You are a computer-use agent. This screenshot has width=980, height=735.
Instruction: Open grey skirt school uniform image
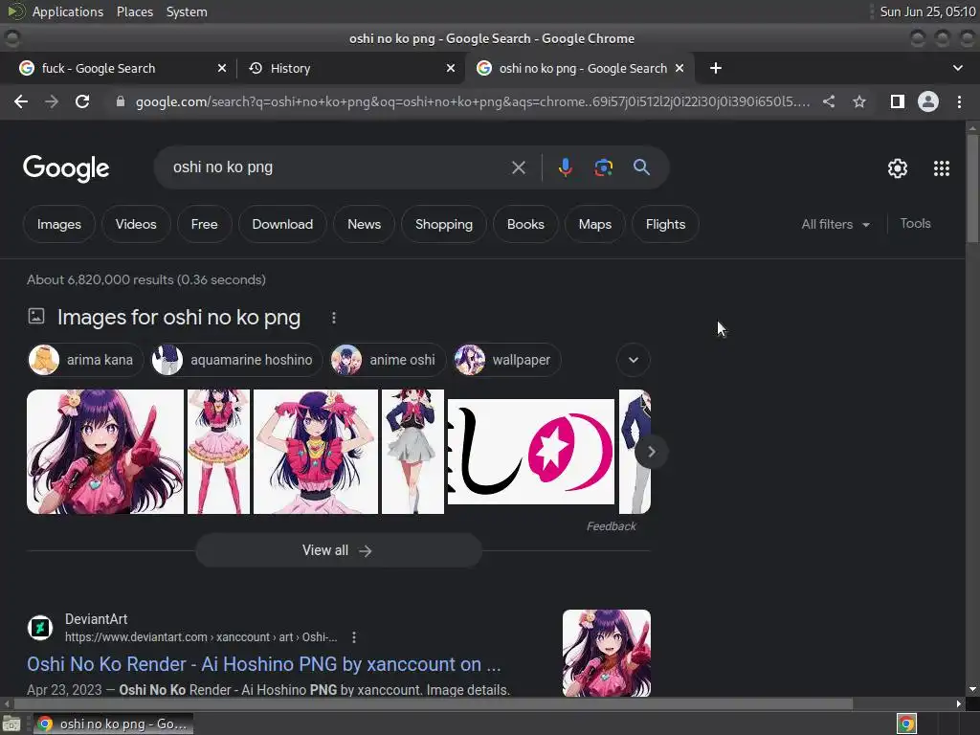(413, 452)
